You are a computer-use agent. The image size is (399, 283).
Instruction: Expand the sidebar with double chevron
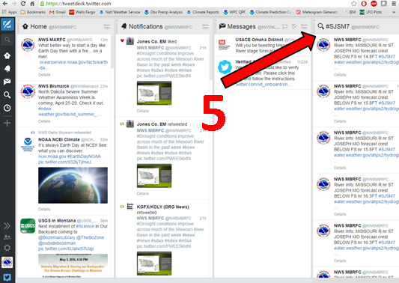click(7, 226)
